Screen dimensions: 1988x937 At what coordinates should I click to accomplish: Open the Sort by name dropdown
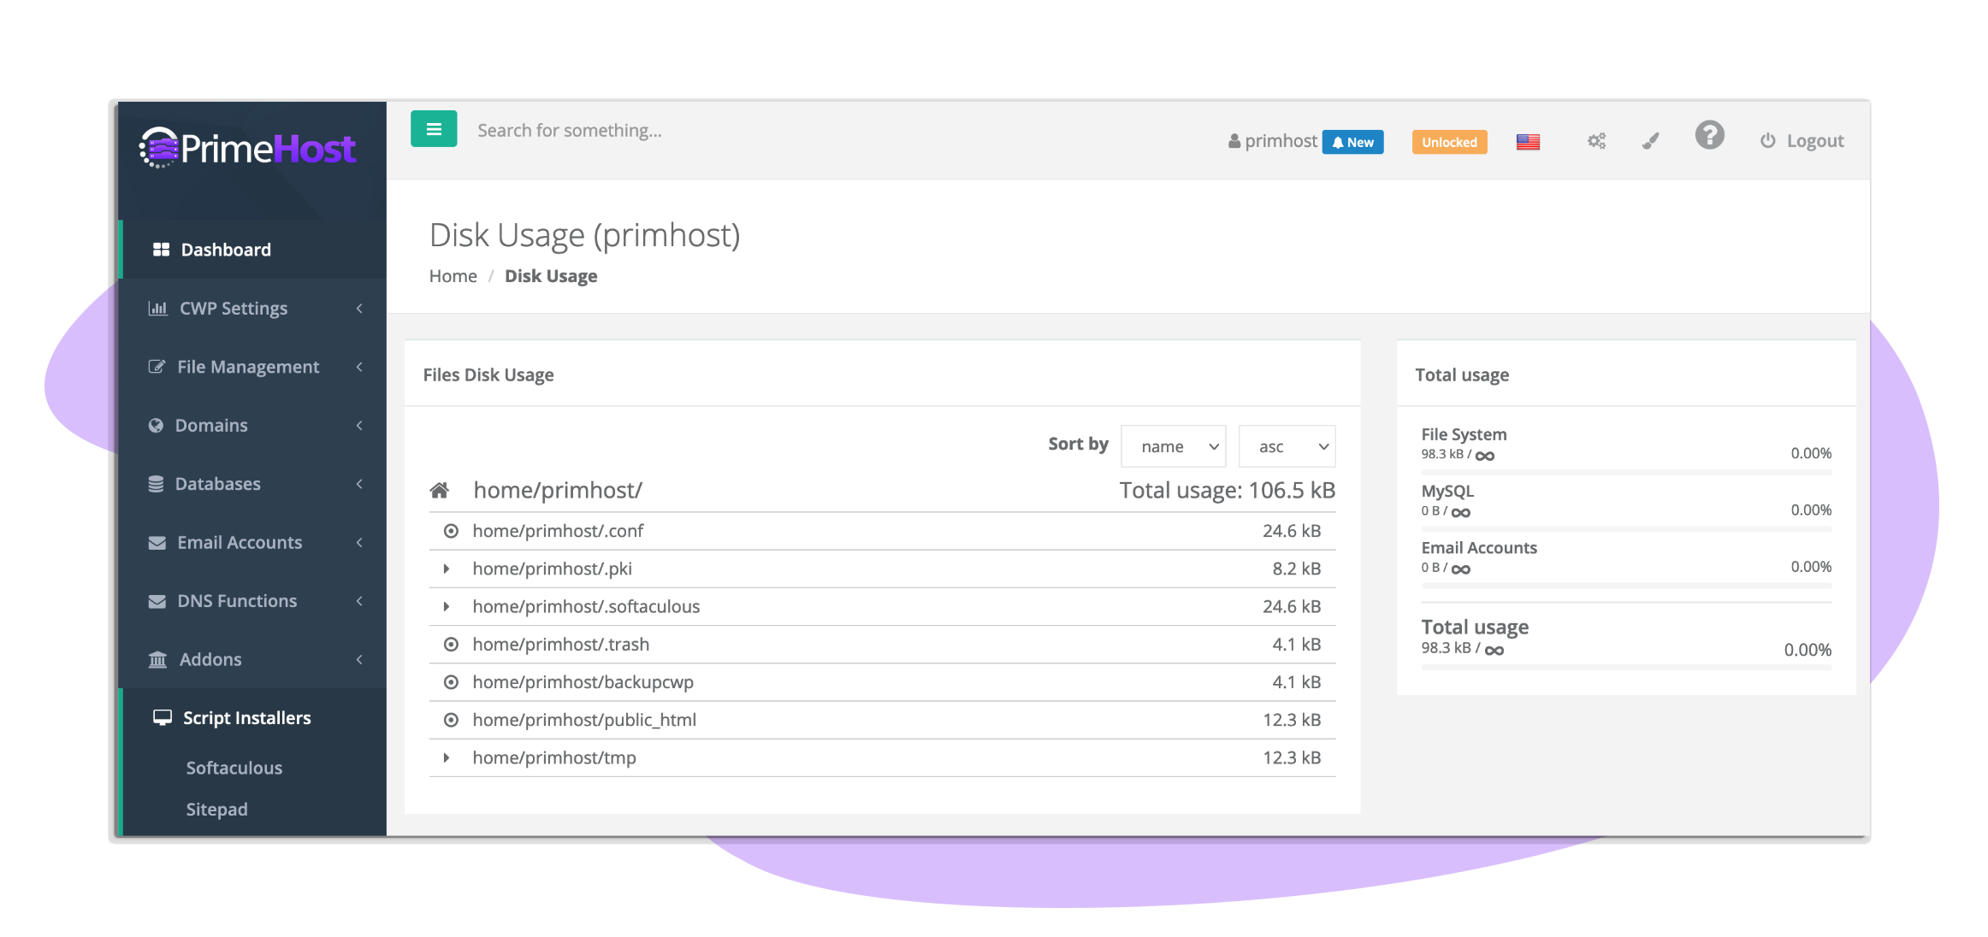click(x=1173, y=446)
